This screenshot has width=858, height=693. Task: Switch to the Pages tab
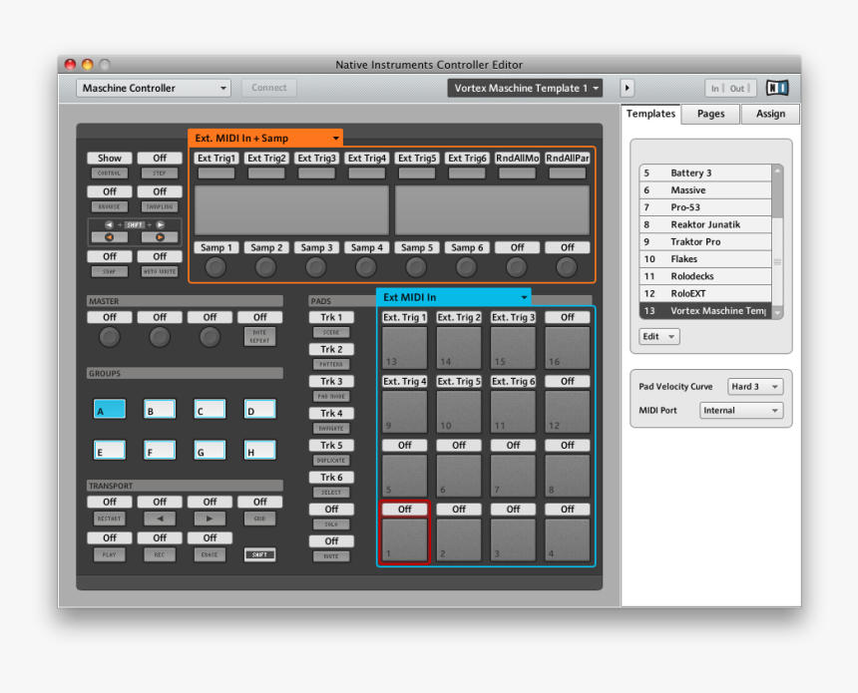point(709,114)
